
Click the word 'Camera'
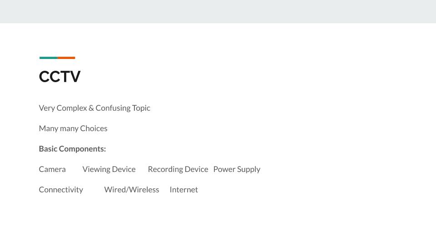(x=52, y=169)
